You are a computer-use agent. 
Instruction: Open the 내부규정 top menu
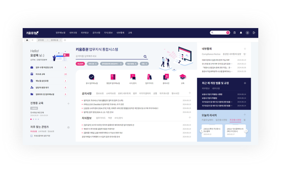73,33
